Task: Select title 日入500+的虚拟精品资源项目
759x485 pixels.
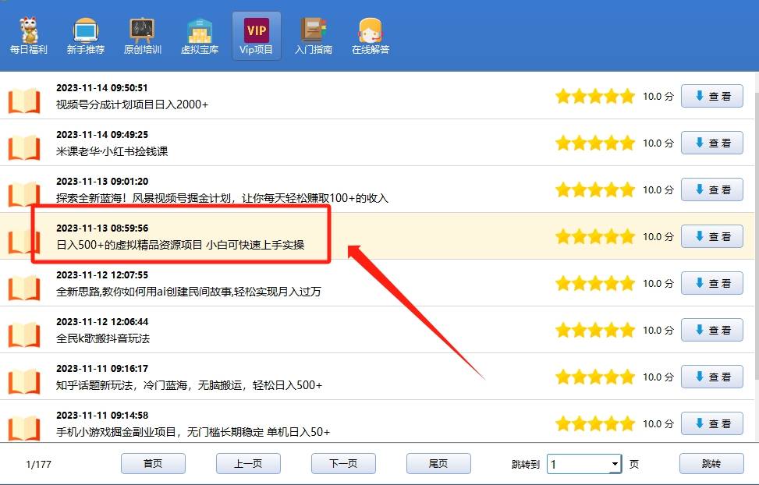Action: [x=180, y=245]
